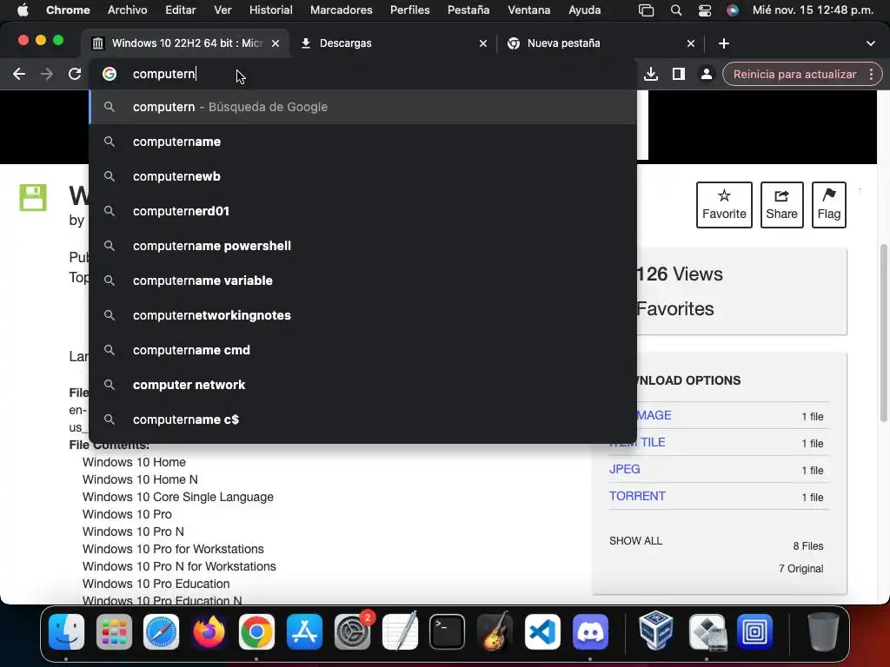
Task: Add item to favorites with Favorite button
Action: coord(724,205)
